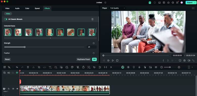Click the marker shield icon in the timeline toolbar
The image size is (197, 96).
[x=134, y=67]
